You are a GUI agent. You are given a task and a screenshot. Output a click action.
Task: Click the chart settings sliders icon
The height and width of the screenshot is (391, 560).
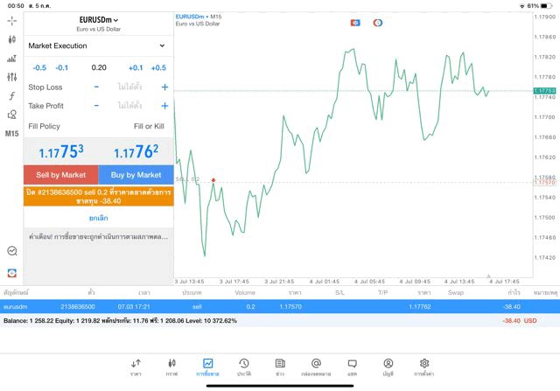point(11,77)
